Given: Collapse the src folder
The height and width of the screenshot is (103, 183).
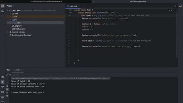Looking at the screenshot, I should tap(10, 20).
